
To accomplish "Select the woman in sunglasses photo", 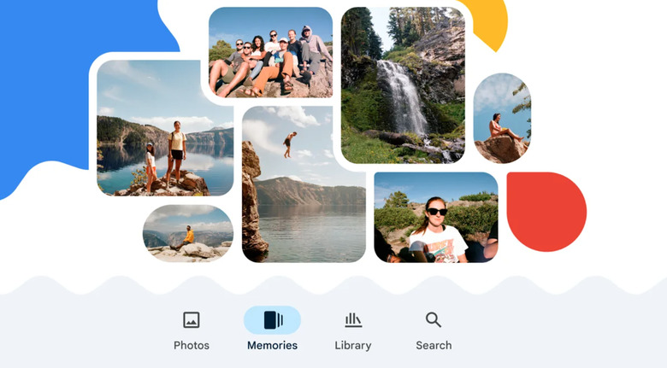I will (x=436, y=217).
